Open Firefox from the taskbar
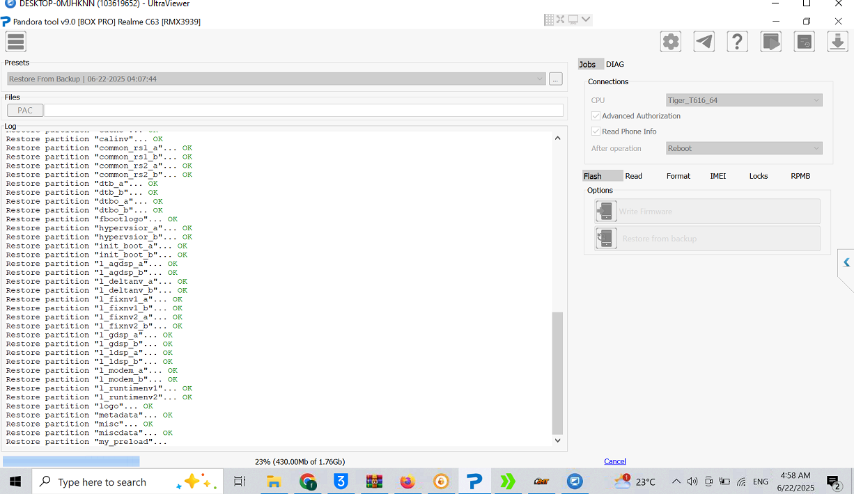 407,481
